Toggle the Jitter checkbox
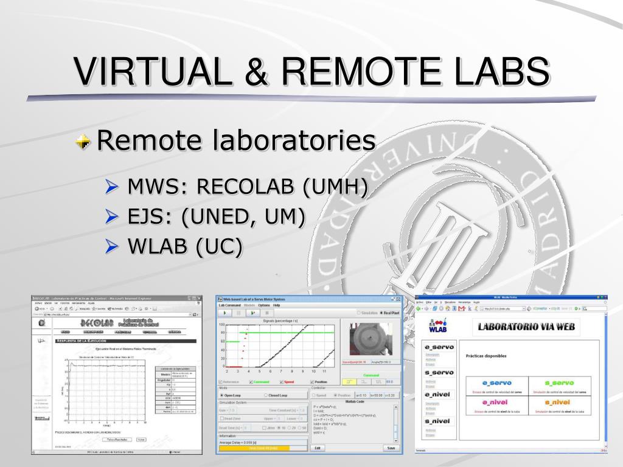This screenshot has height=467, width=623. (x=264, y=428)
